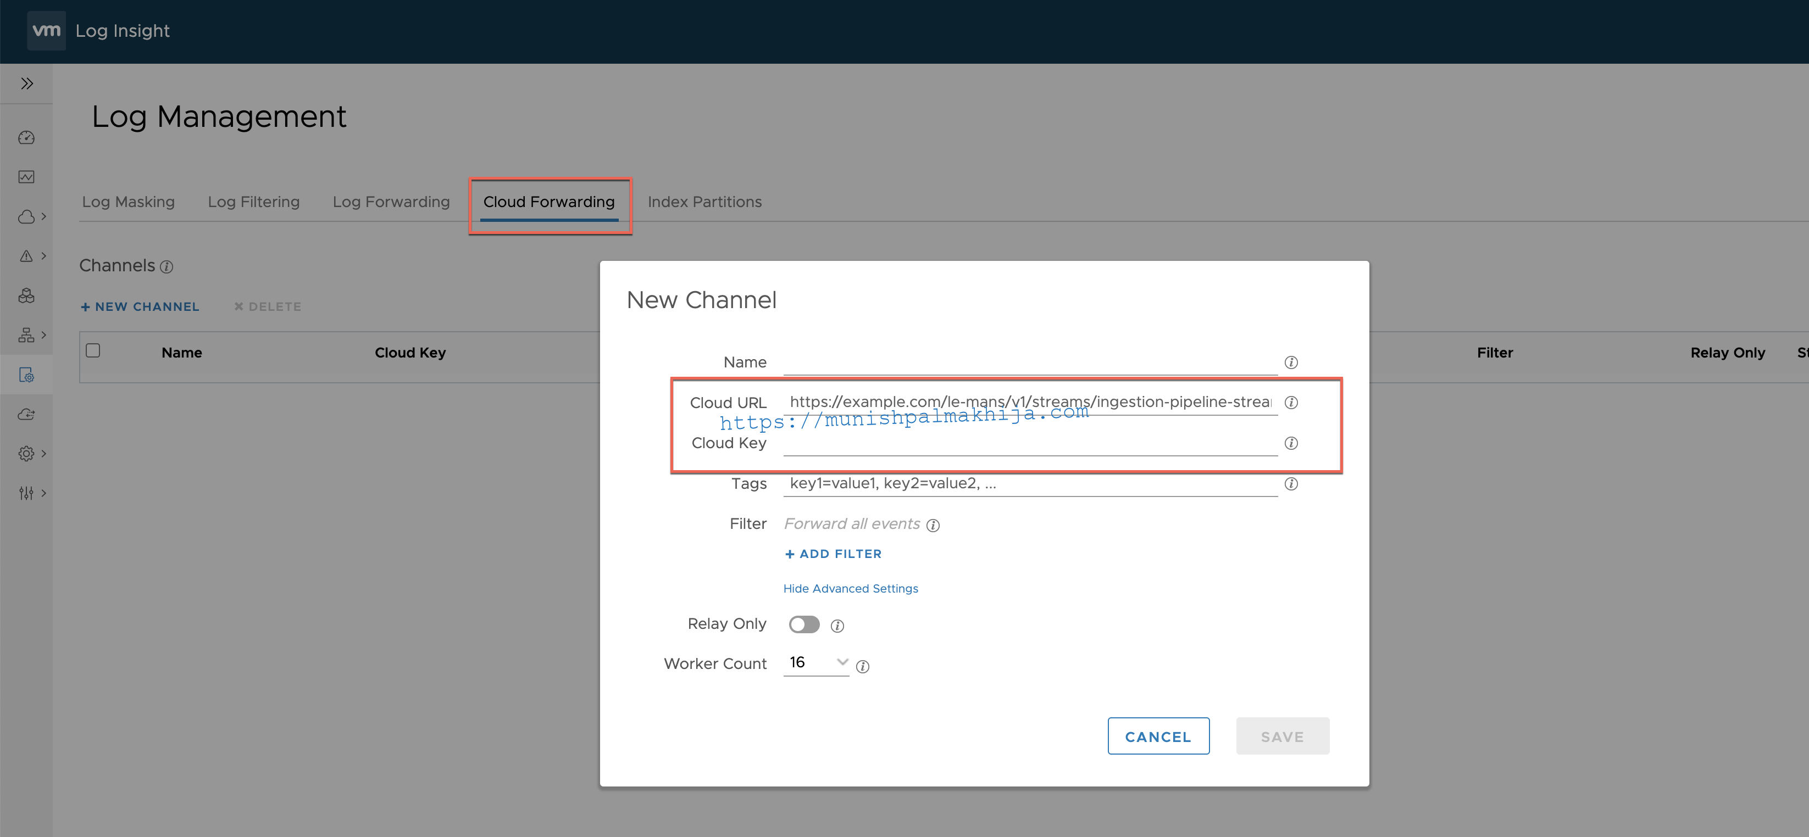Check the select-all channels checkbox

pos(93,350)
